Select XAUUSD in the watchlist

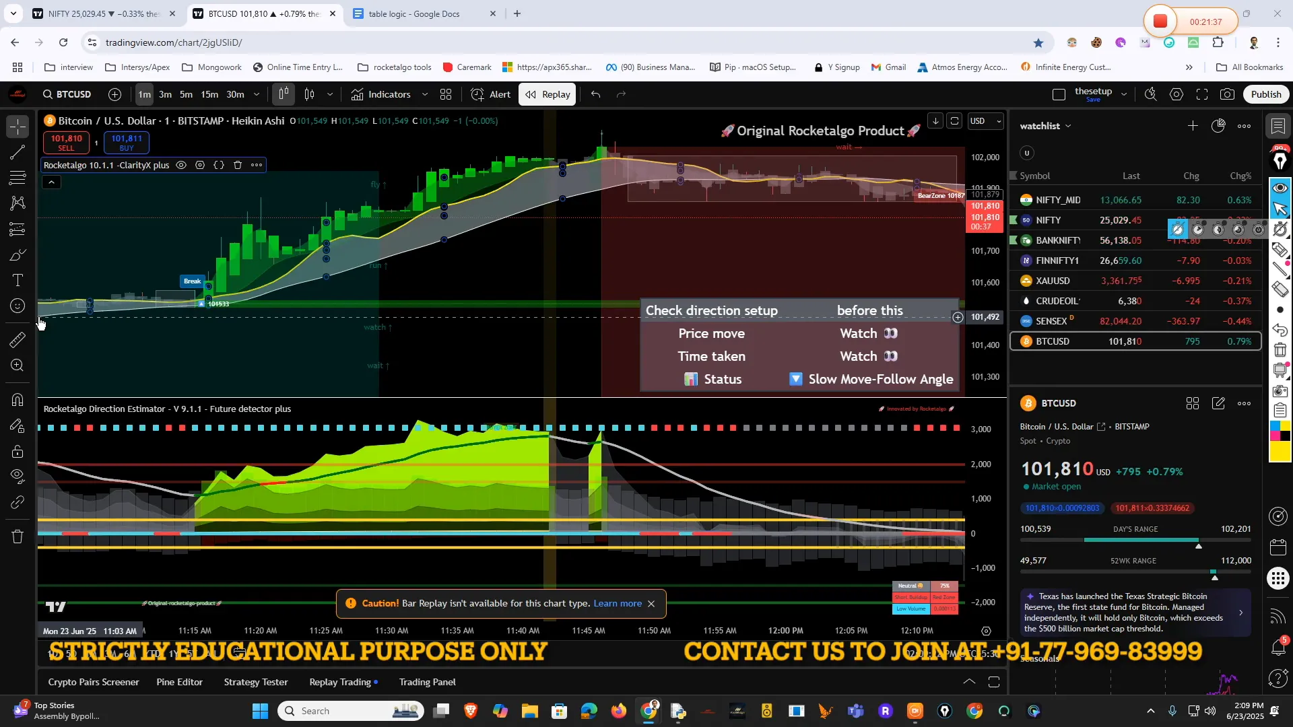pos(1053,281)
